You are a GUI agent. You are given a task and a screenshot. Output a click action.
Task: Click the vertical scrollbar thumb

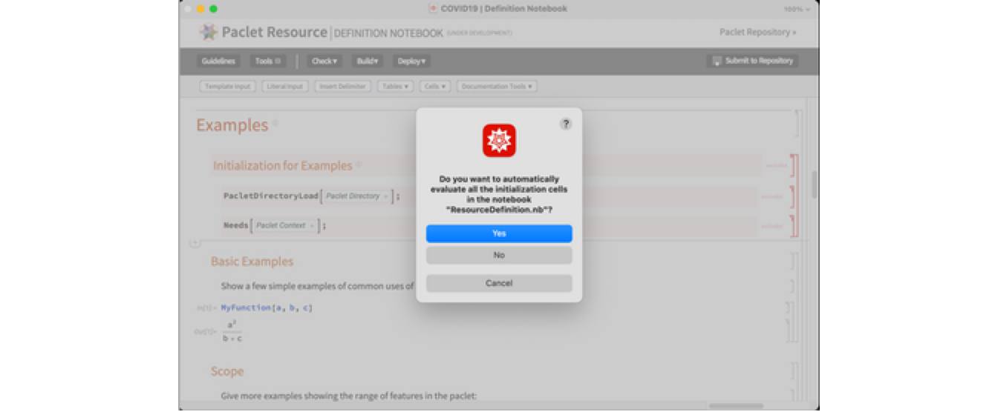pos(814,184)
